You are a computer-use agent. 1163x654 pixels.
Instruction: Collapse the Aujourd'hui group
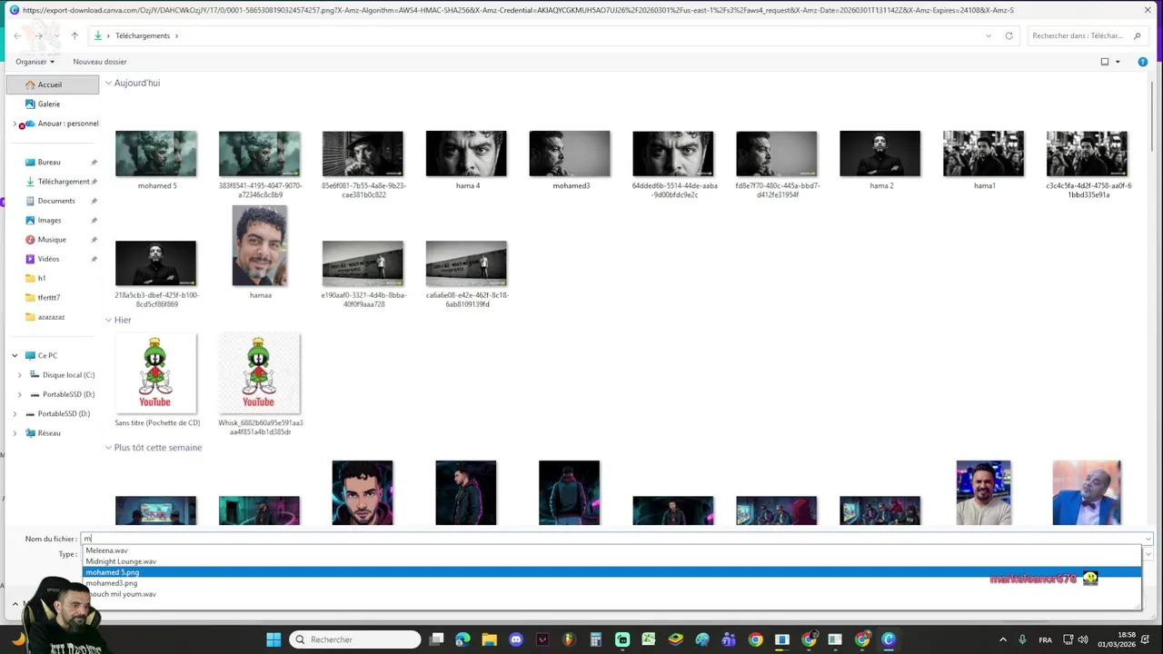(108, 83)
